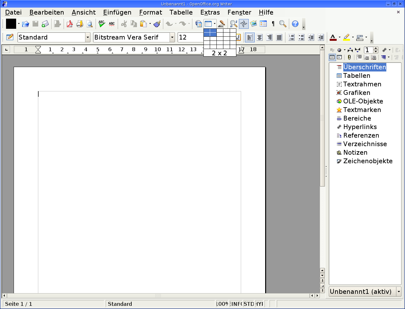Open the Datei menu

(x=14, y=12)
